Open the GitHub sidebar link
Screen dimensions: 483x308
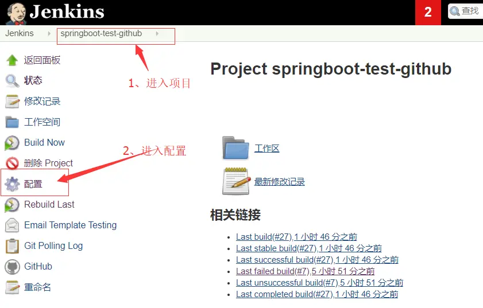click(38, 267)
